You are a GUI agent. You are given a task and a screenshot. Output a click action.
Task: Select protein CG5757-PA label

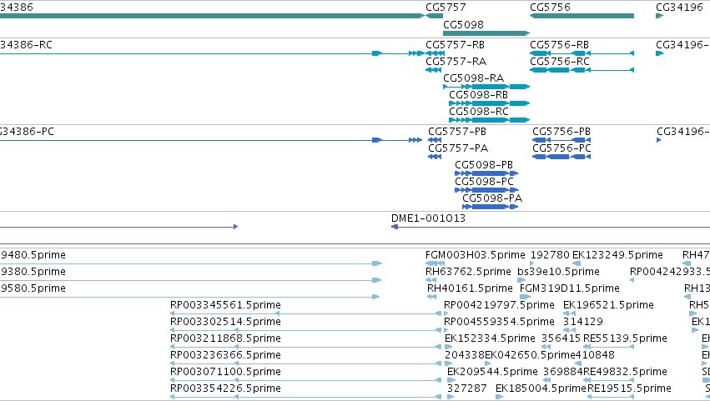coord(458,148)
